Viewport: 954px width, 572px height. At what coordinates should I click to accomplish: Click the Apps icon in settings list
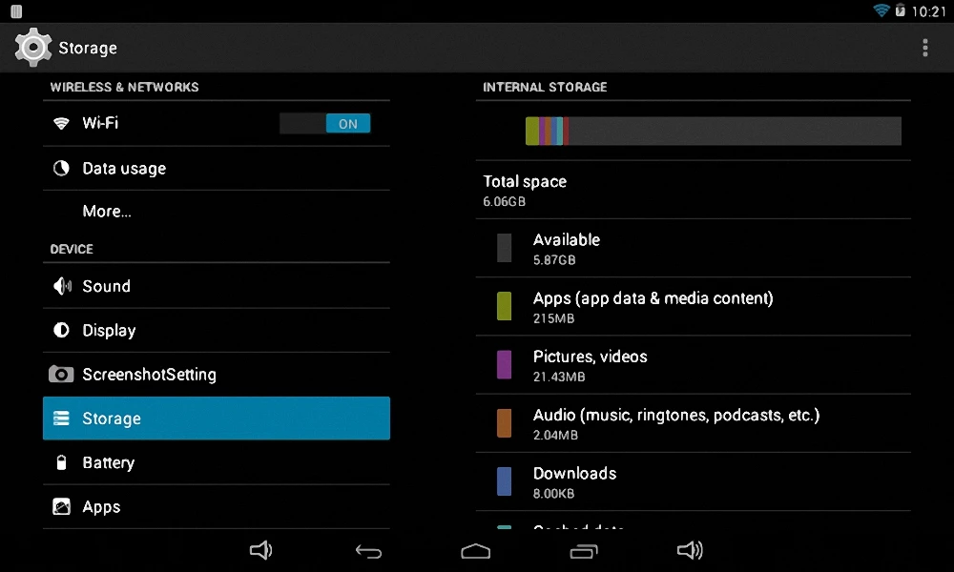(x=61, y=506)
